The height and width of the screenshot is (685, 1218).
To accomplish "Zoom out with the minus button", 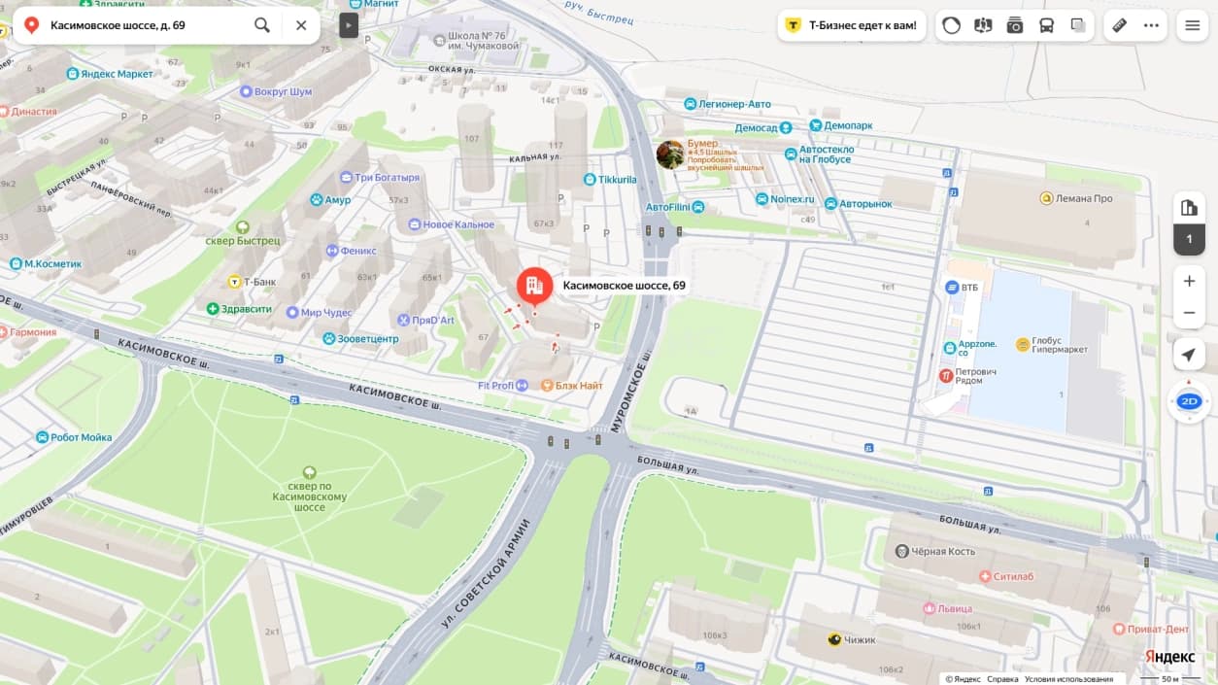I will 1189,313.
